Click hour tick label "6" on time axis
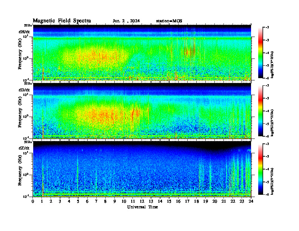 (x=87, y=202)
